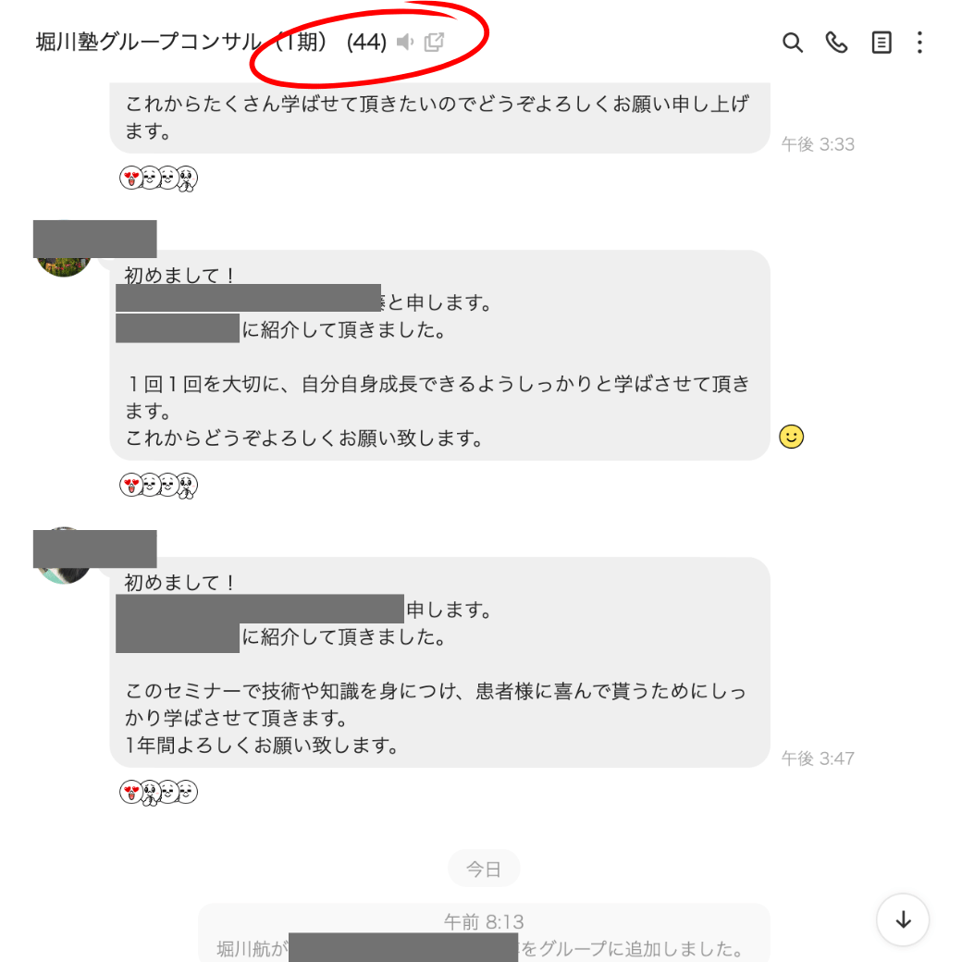Open the three-dot more options menu
This screenshot has height=962, width=962.
(919, 43)
